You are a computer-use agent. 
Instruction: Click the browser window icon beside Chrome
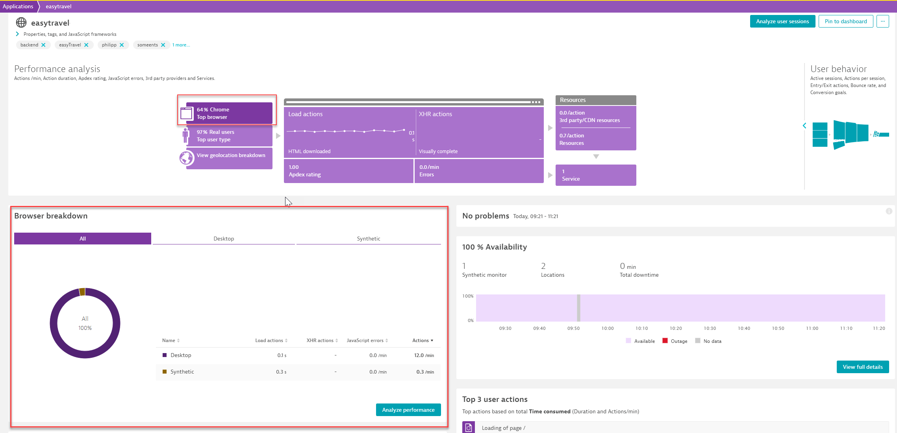tap(186, 113)
